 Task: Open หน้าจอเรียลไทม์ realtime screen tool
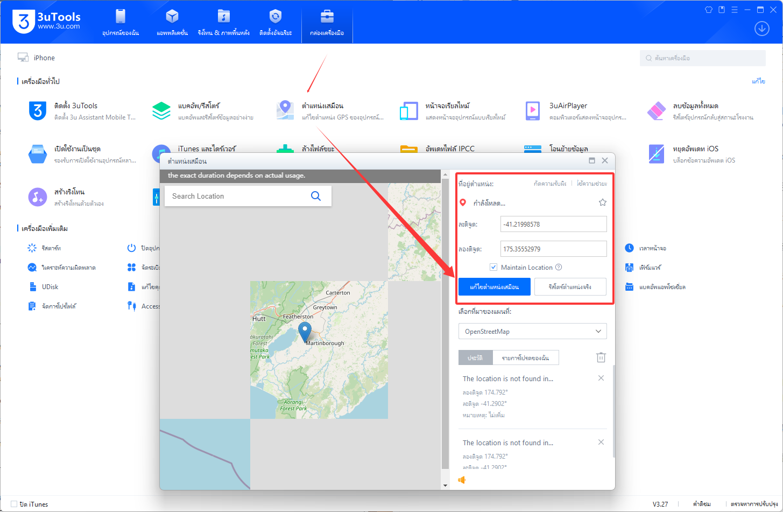coord(452,111)
